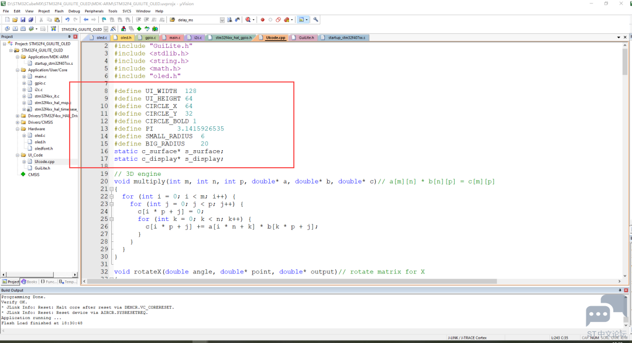This screenshot has height=343, width=632.
Task: Collapse the line 21 code fold marker
Action: (112, 189)
